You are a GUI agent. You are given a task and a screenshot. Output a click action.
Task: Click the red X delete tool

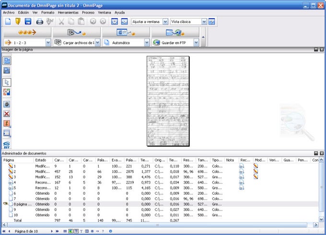point(7,113)
